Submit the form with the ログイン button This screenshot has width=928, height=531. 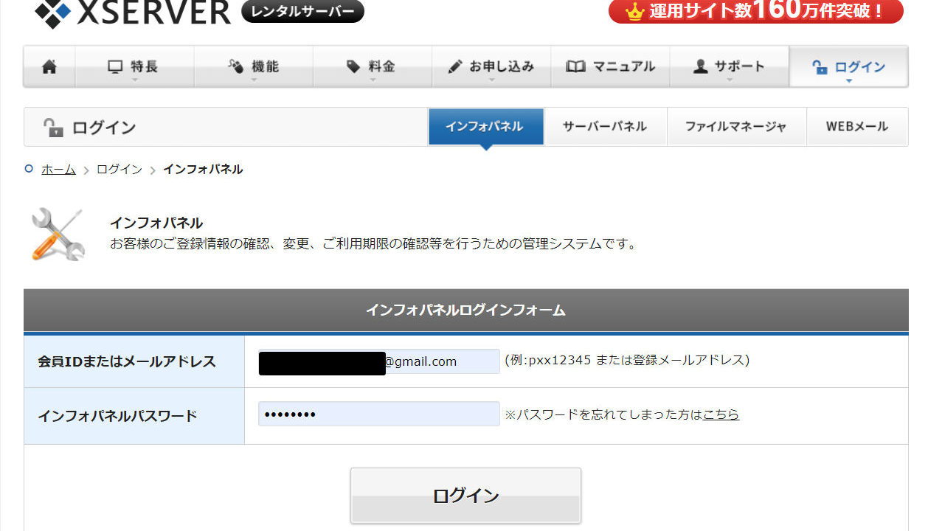[465, 496]
